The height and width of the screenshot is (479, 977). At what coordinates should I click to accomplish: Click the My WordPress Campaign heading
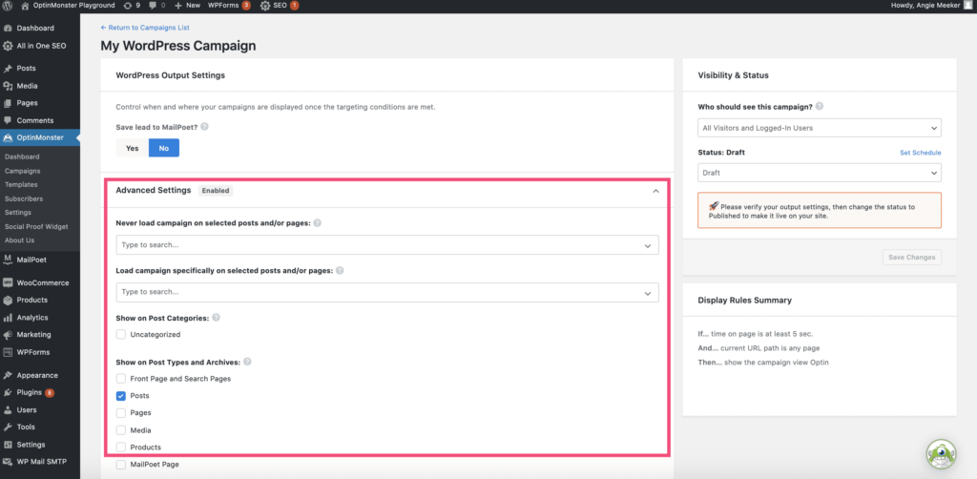coord(178,46)
